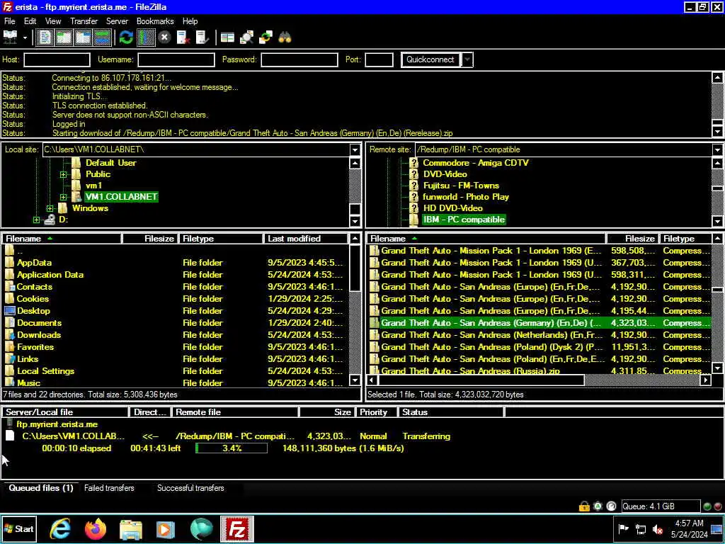Select HD DVD-Video remote folder
Image resolution: width=725 pixels, height=544 pixels.
[452, 208]
